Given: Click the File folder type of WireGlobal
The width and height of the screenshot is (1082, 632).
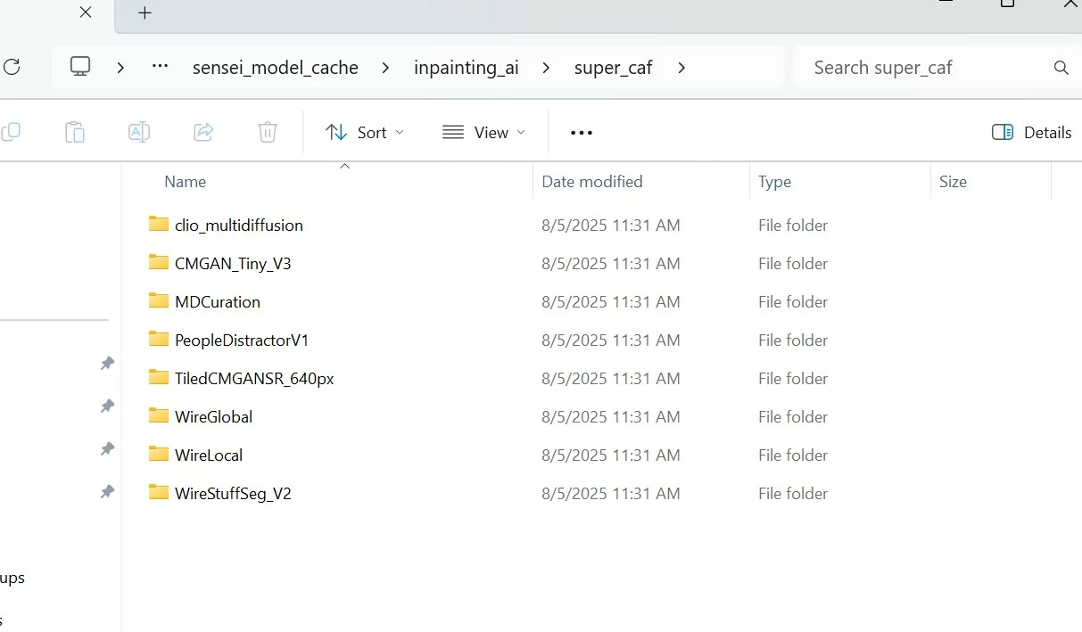Looking at the screenshot, I should point(793,417).
